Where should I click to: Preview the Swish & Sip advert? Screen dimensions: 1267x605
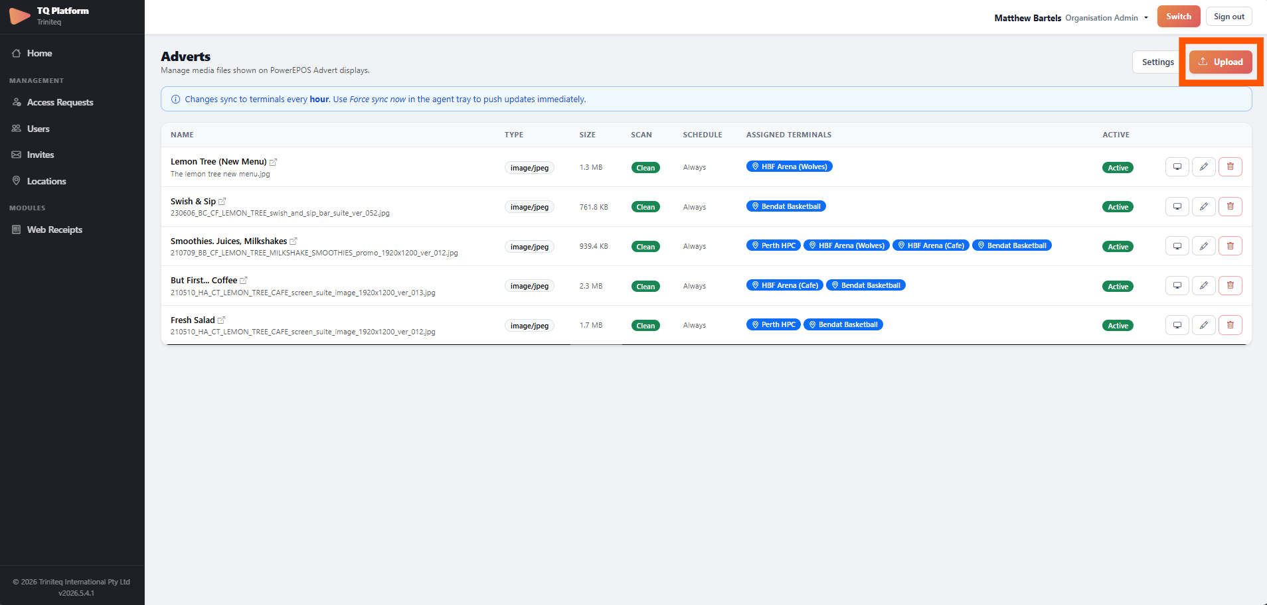(x=1177, y=206)
